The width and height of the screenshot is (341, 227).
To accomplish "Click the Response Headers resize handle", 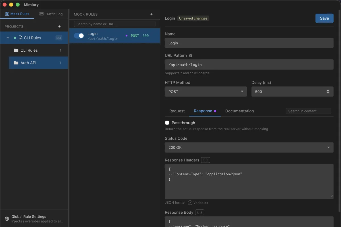I will [x=331, y=197].
